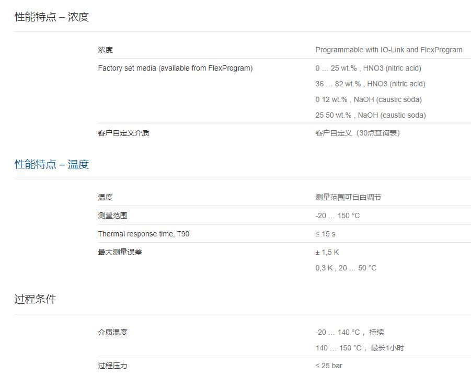471x375 pixels.
Task: Click the 测量范围 row label
Action: [112, 215]
